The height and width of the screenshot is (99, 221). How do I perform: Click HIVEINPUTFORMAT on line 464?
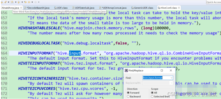(36, 53)
